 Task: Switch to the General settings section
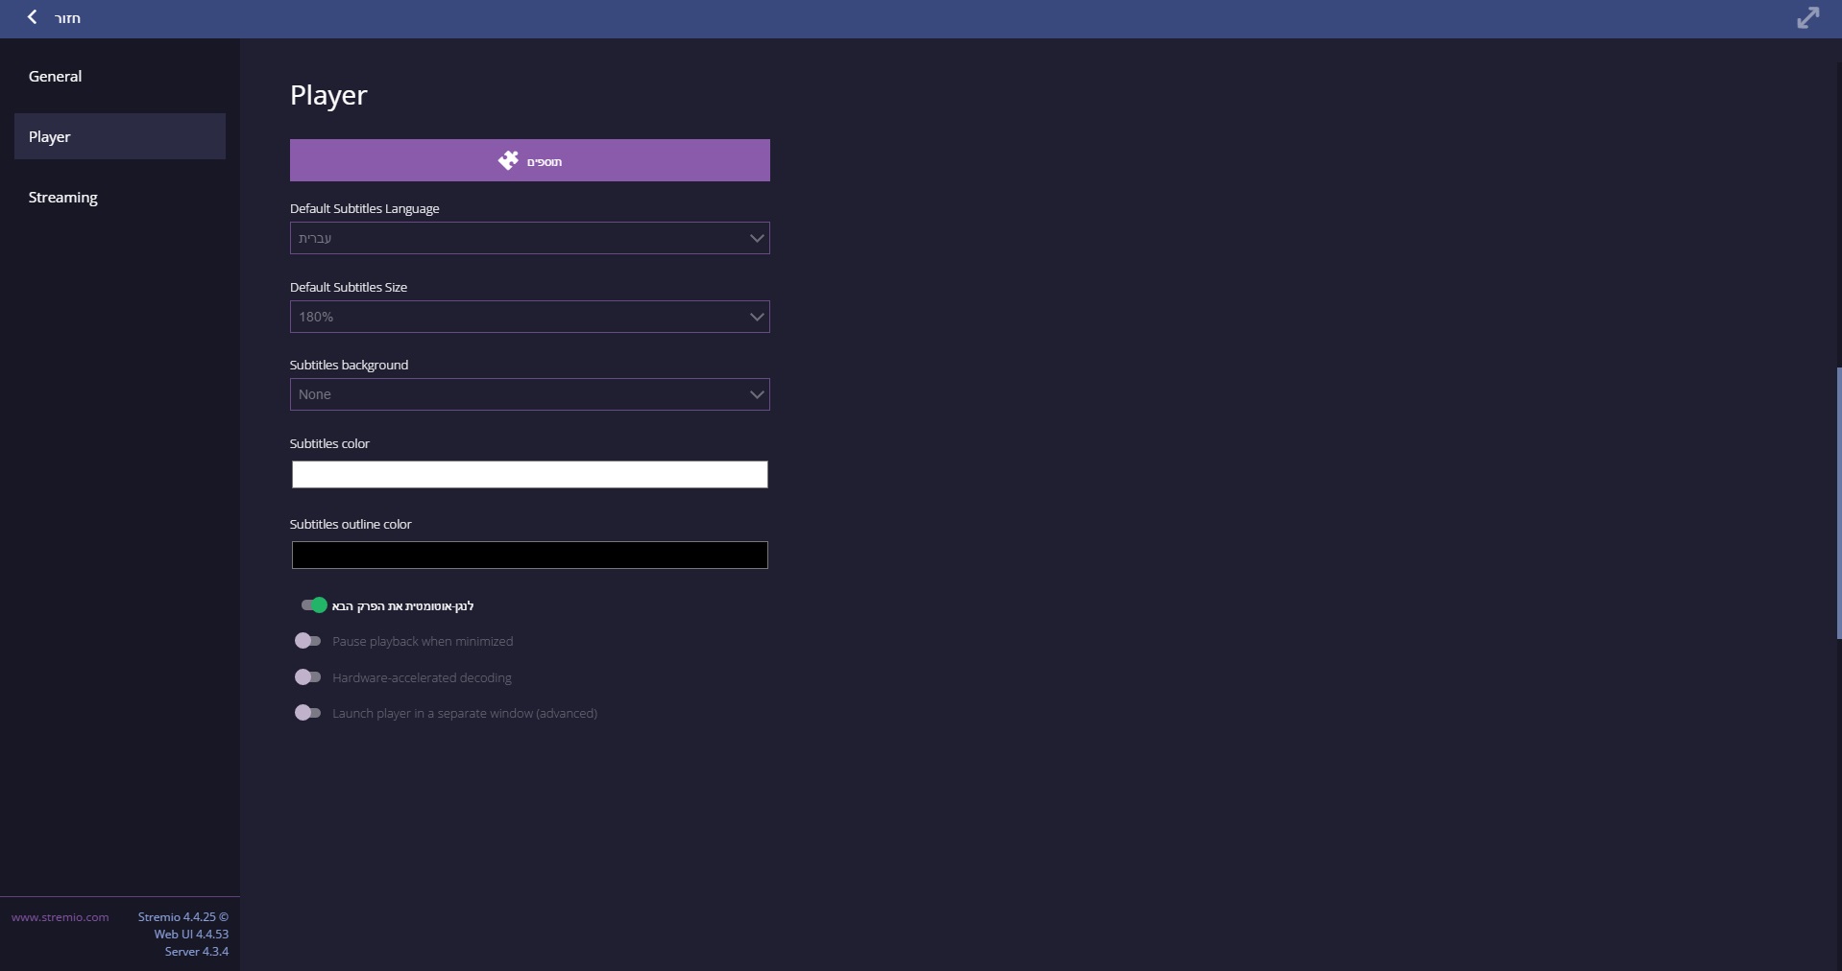point(55,76)
